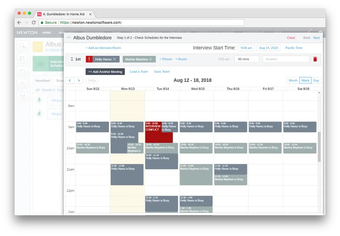This screenshot has width=340, height=236.
Task: Click the thumbs-up Interview Scheduled banner
Action: pyautogui.click(x=48, y=64)
